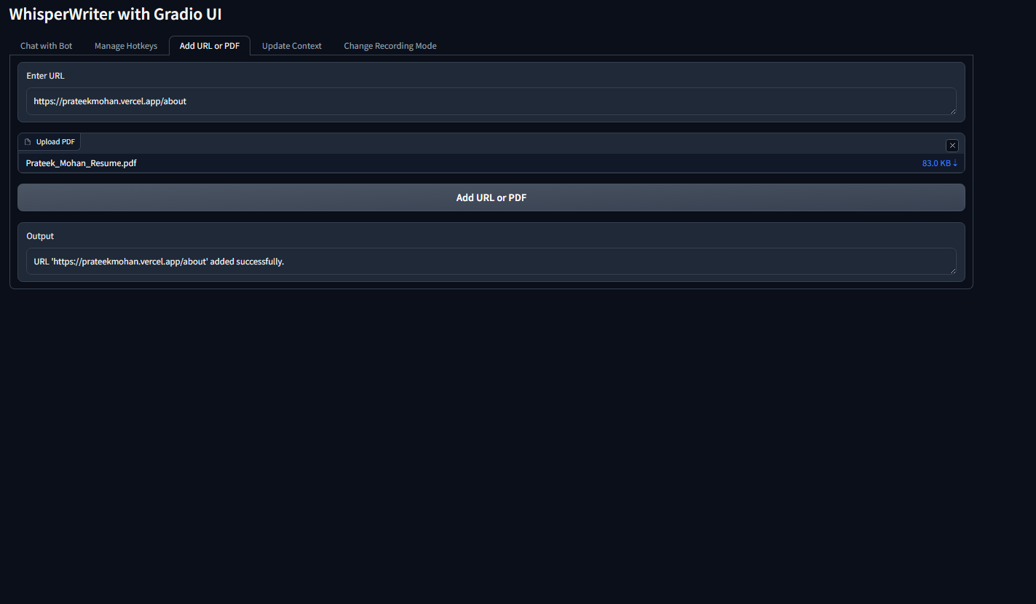Click the Enter URL field label
The image size is (1036, 604).
(x=45, y=76)
